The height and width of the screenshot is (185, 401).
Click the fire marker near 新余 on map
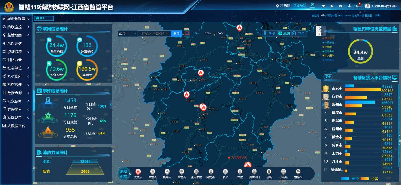(201, 73)
